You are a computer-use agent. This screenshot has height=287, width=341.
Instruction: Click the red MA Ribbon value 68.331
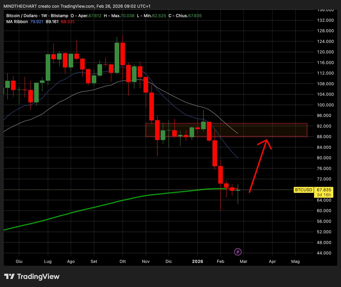point(68,22)
